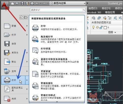
Task: Open the 绘图(D) menu
Action: [x=93, y=8]
